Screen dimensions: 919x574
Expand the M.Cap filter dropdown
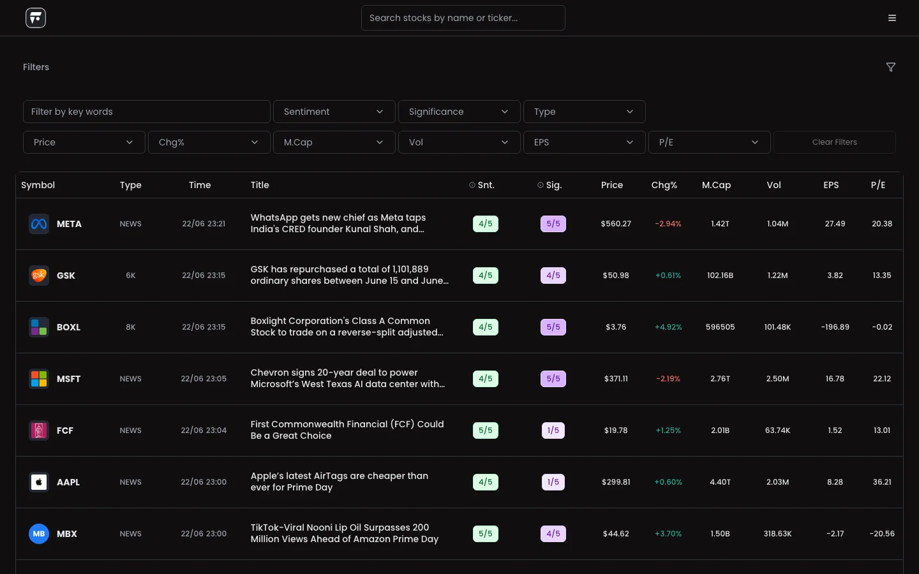pos(334,142)
